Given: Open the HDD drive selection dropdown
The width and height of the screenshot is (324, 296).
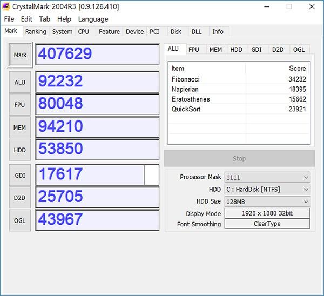Looking at the screenshot, I should pyautogui.click(x=267, y=190).
